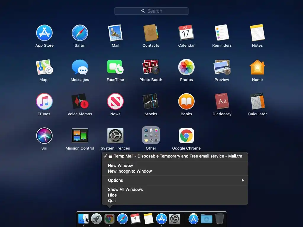Launch Google Chrome from Launchpad grid
The width and height of the screenshot is (303, 227).
[x=186, y=135]
